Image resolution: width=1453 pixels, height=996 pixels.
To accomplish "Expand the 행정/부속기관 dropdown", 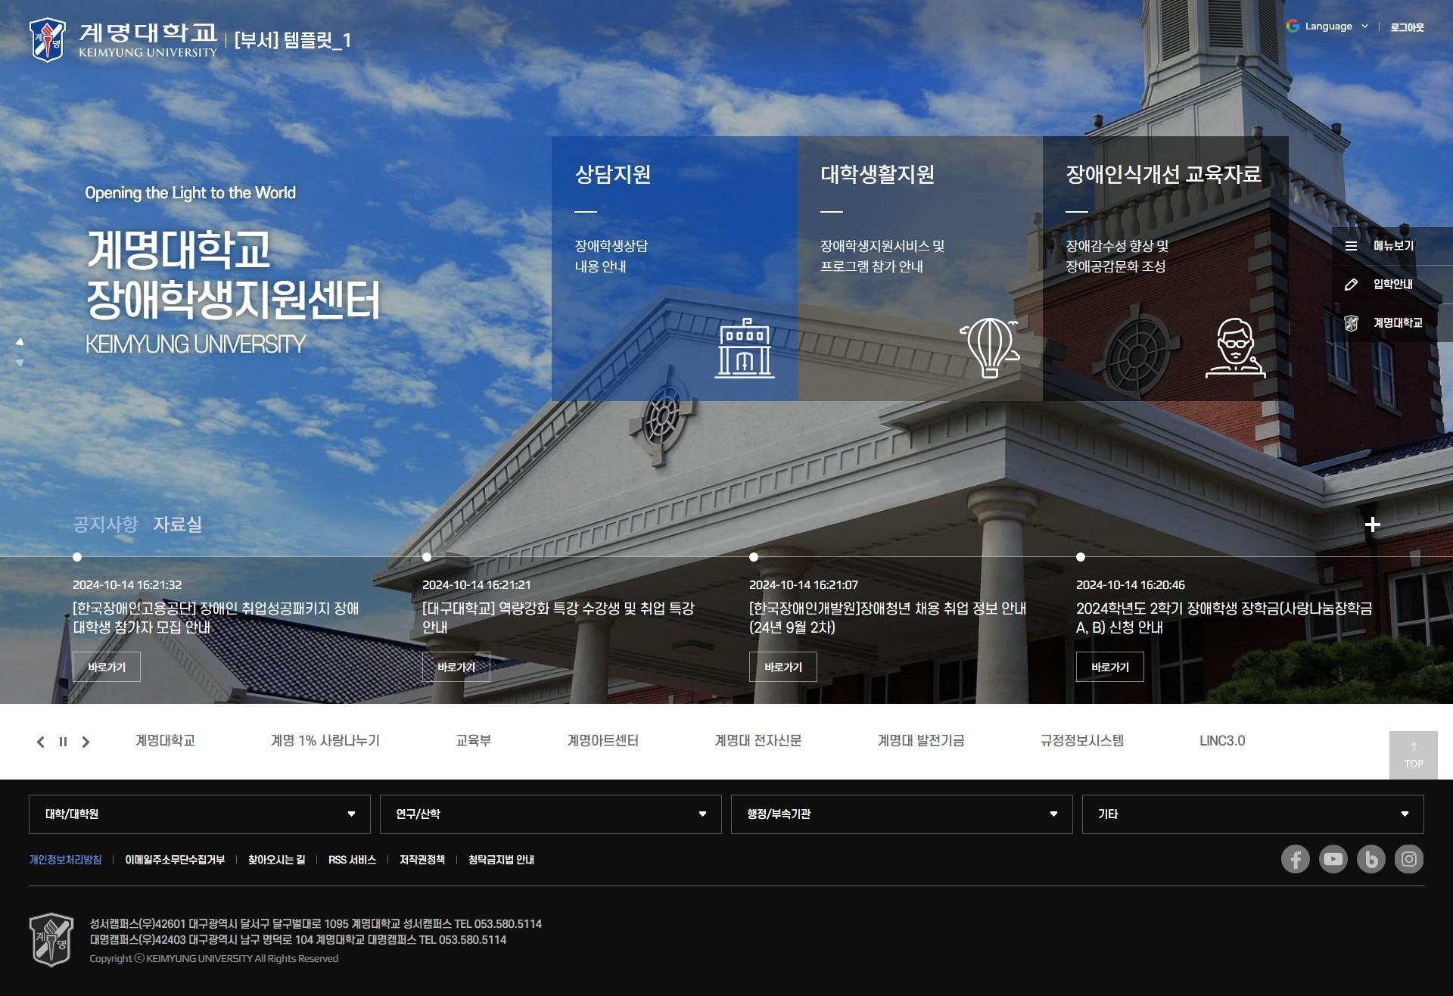I will point(902,814).
